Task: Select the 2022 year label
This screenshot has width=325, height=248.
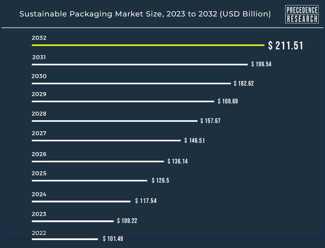Action: (39, 233)
